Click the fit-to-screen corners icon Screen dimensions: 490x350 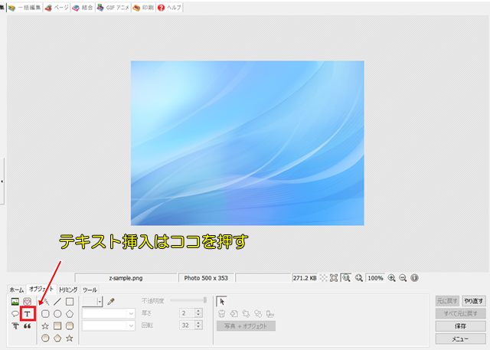334,278
